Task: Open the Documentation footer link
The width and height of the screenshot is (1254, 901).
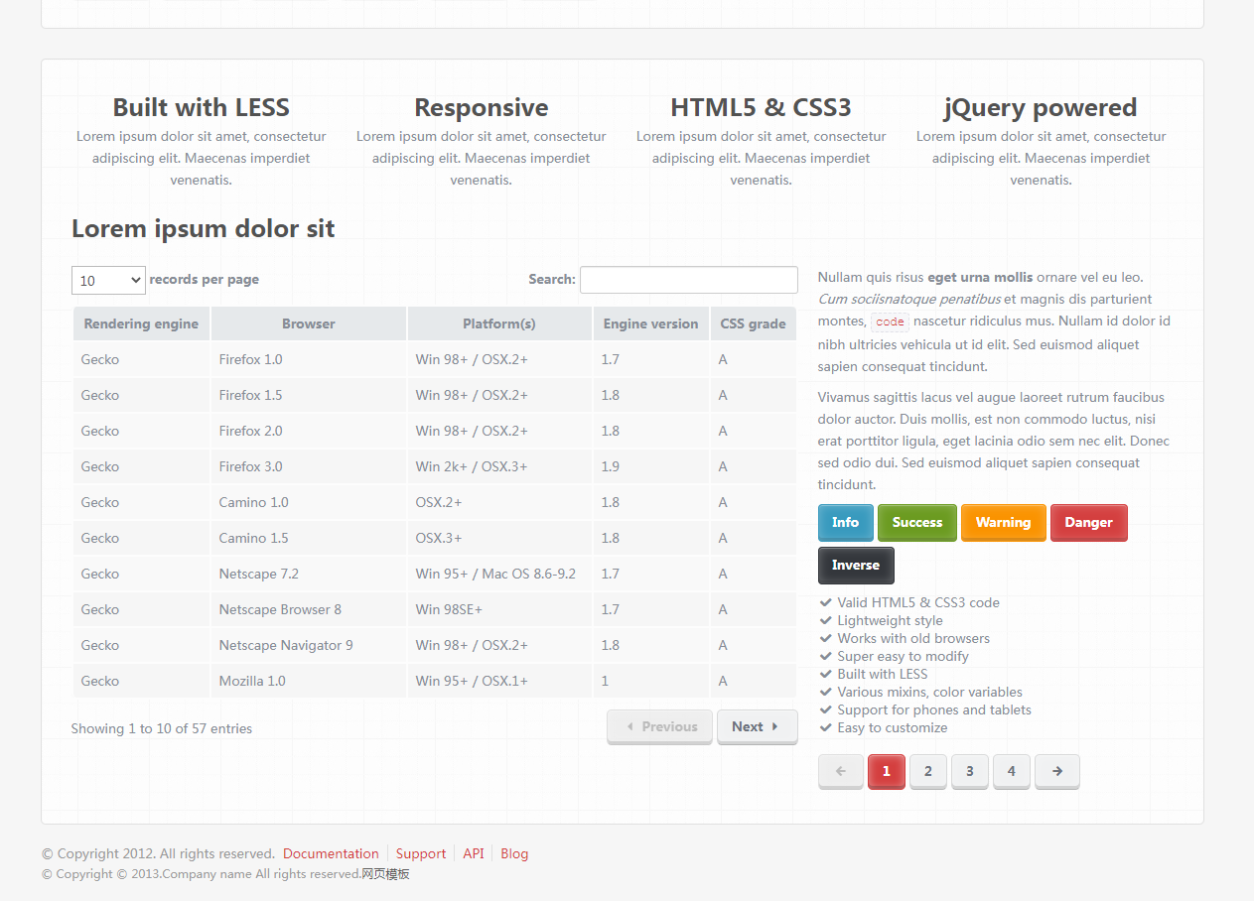Action: point(331,853)
